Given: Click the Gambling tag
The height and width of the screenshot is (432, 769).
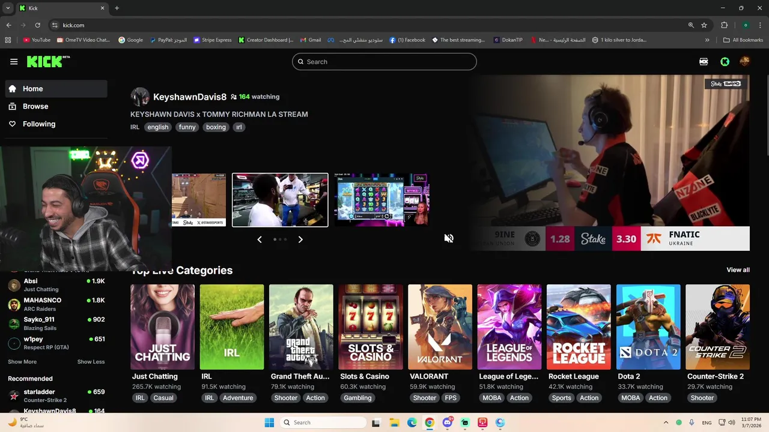Looking at the screenshot, I should click(357, 398).
